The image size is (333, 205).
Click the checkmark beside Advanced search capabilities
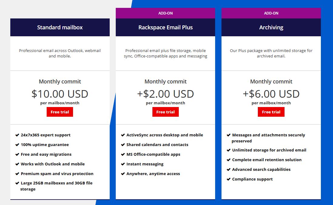228,169
